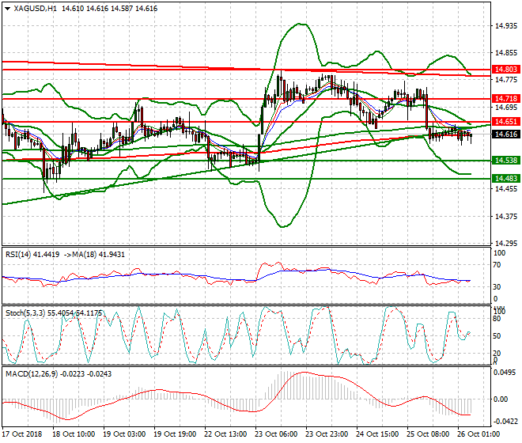This screenshot has height=443, width=522.
Task: Click the 14.295 price scale value
Action: [506, 244]
